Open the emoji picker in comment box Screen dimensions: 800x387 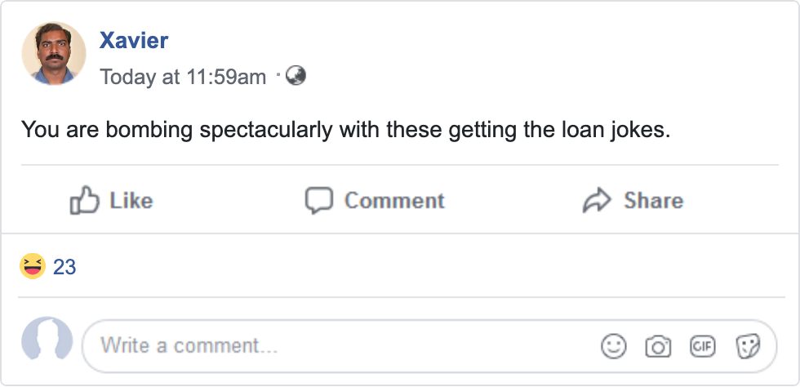click(614, 346)
